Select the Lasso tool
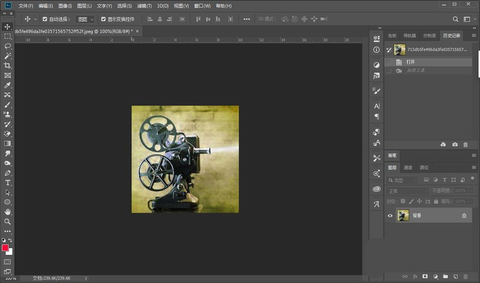 7,46
